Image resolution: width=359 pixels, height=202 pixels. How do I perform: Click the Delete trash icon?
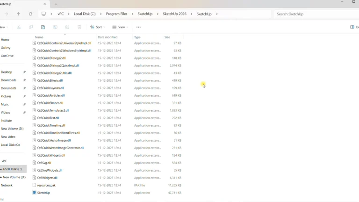pyautogui.click(x=79, y=27)
